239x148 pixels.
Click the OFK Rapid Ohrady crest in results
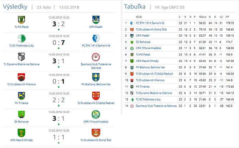(x=21, y=133)
